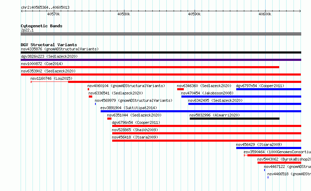The width and height of the screenshot is (311, 191).
Task: Click the 40580k ruler tick label
Action: pyautogui.click(x=124, y=14)
